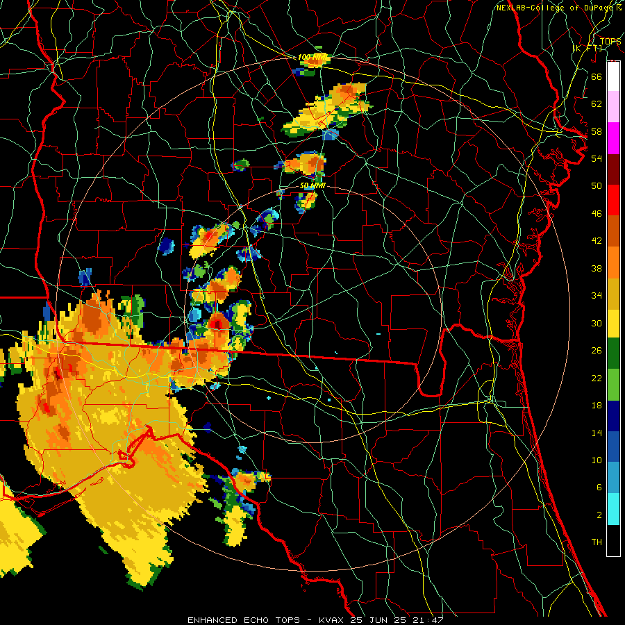Select the bright red legend band
Image resolution: width=625 pixels, height=625 pixels.
pos(613,200)
